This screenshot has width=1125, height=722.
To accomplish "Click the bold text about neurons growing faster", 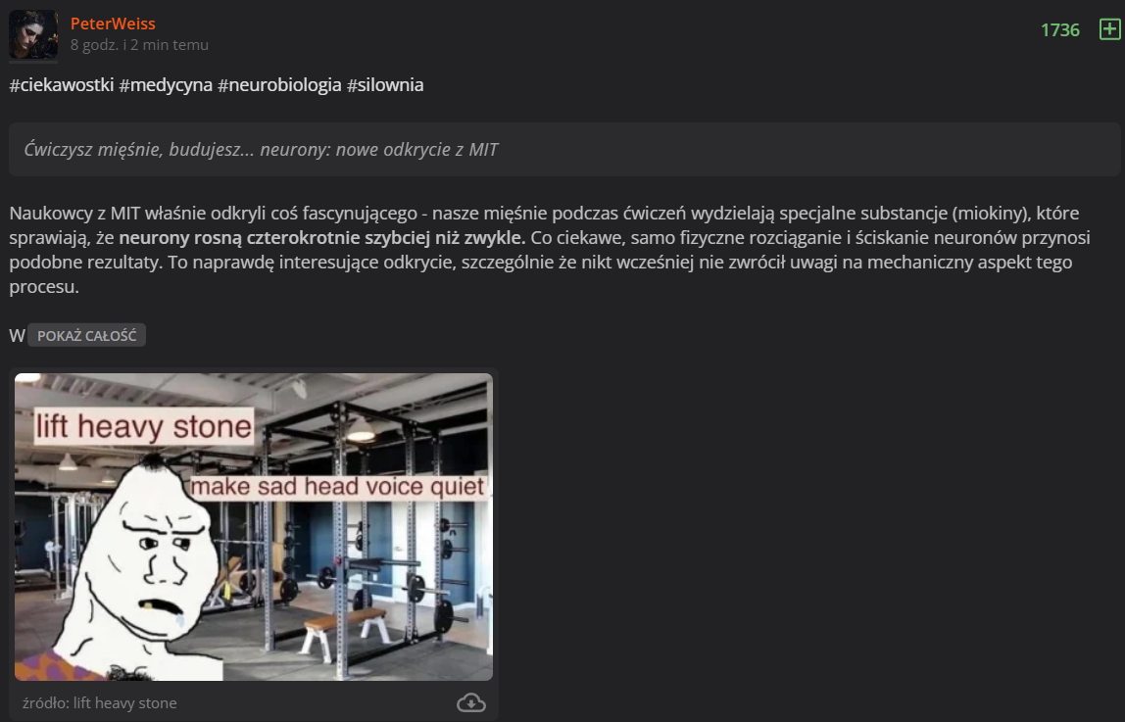I will (322, 237).
